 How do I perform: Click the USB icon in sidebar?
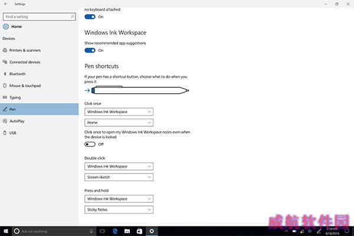tap(5, 133)
